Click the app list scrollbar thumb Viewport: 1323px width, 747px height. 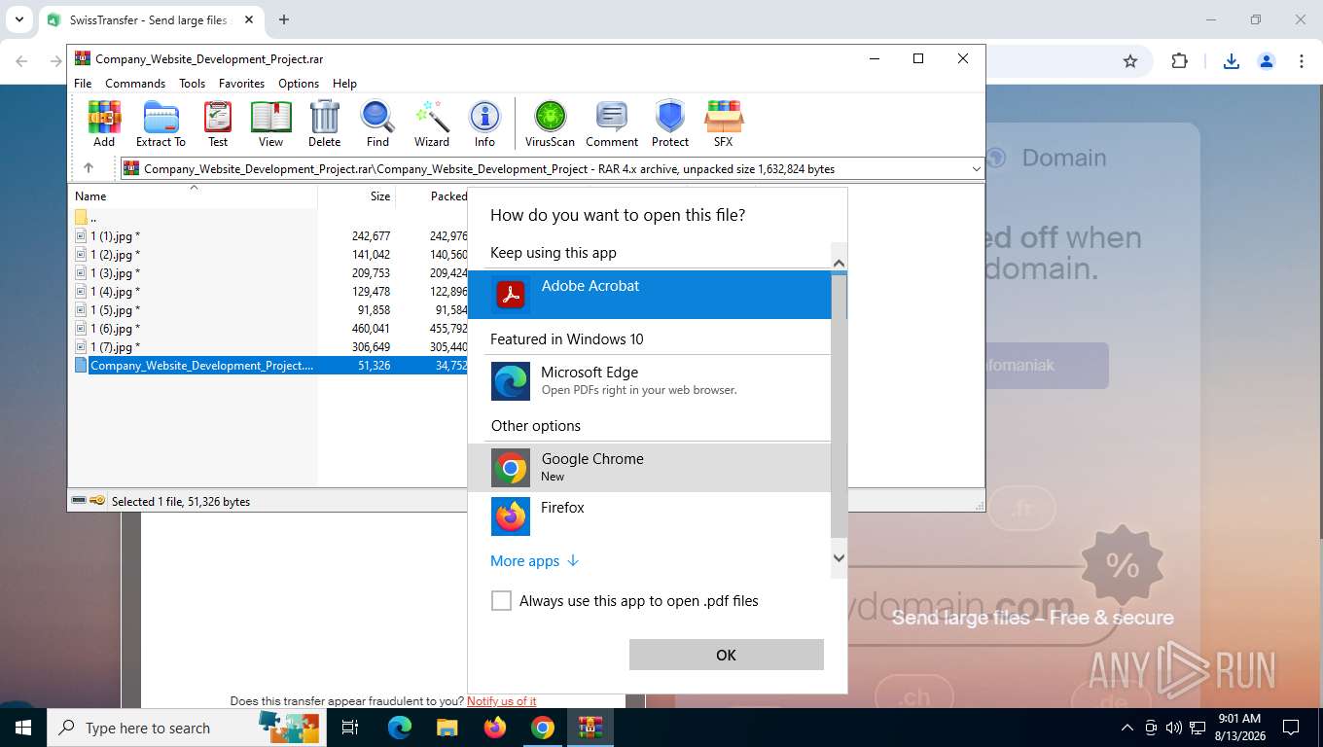click(839, 408)
